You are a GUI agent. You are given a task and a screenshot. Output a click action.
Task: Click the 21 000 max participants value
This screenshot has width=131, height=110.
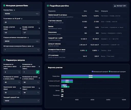[96, 22]
